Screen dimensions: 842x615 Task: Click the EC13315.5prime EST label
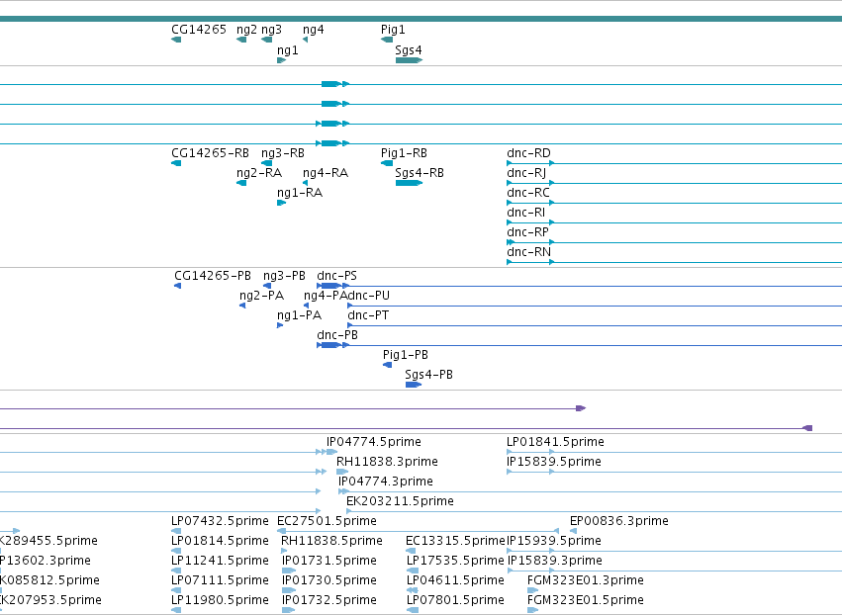coord(456,542)
